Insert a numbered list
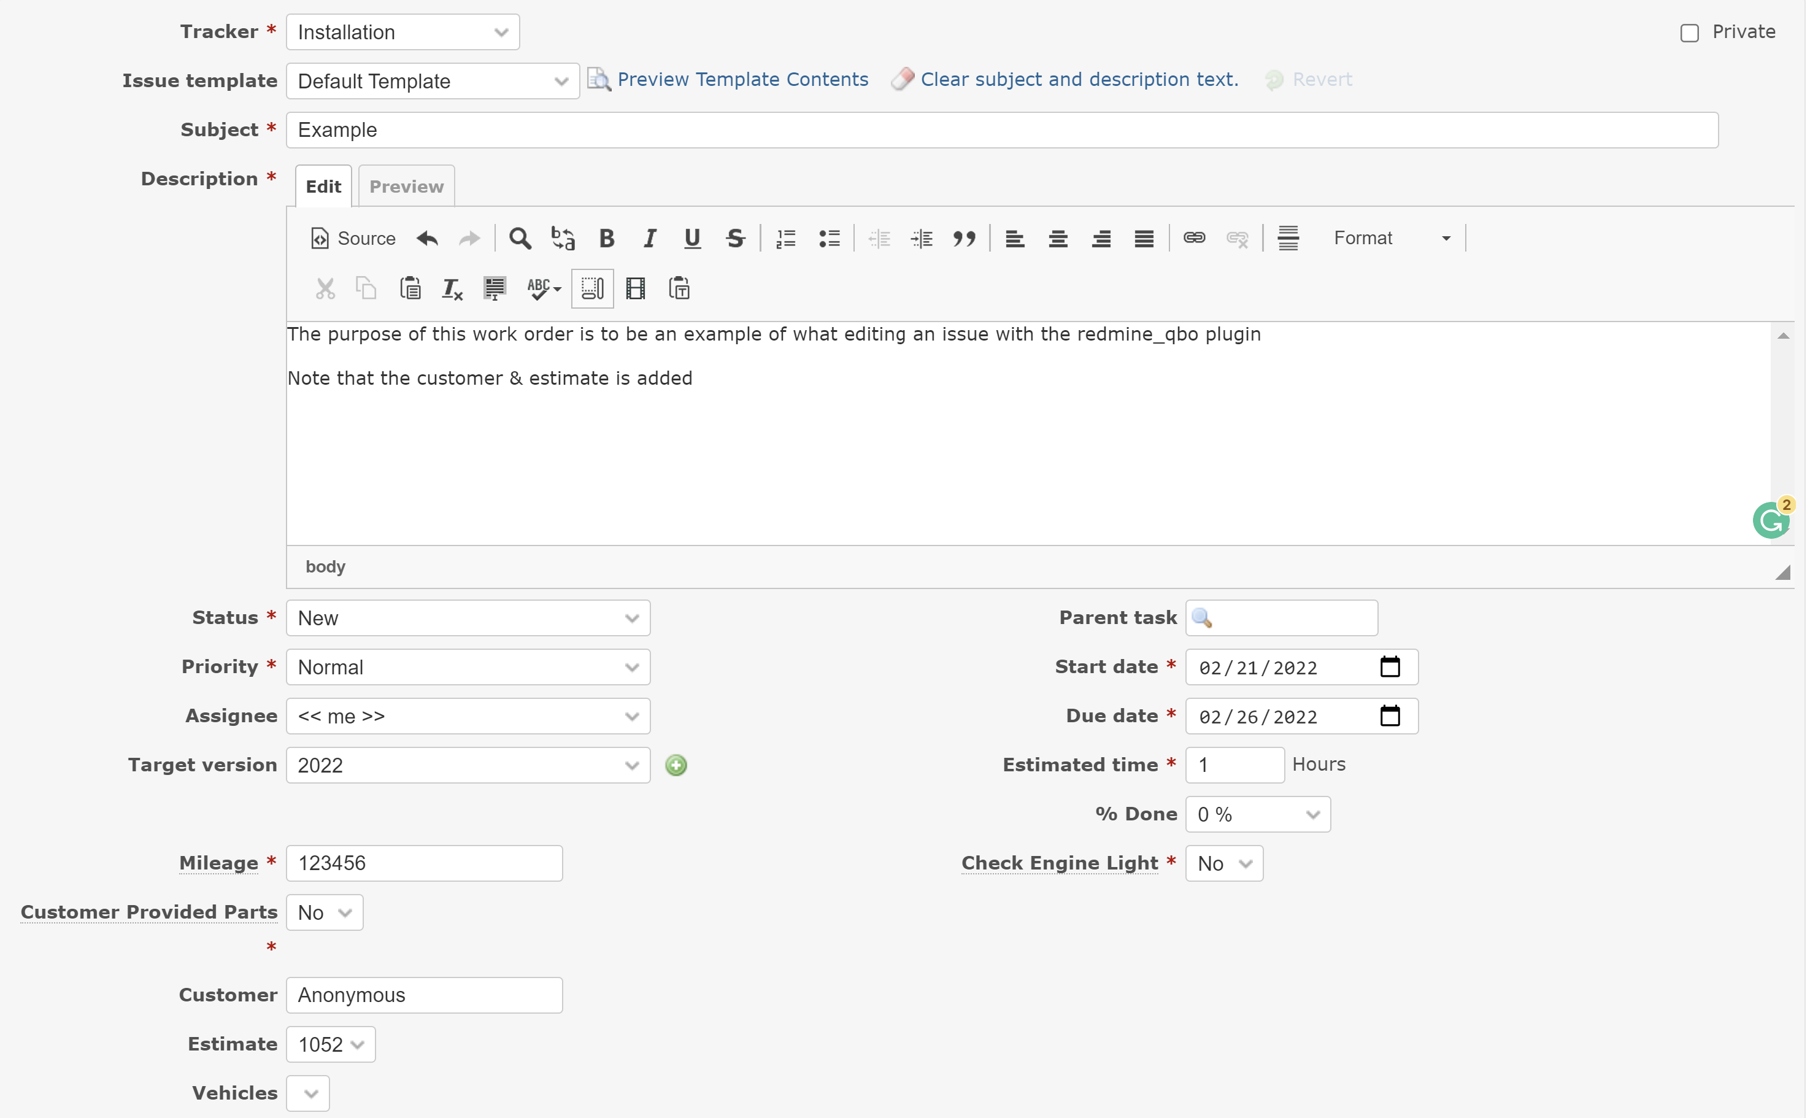1810x1118 pixels. [785, 238]
